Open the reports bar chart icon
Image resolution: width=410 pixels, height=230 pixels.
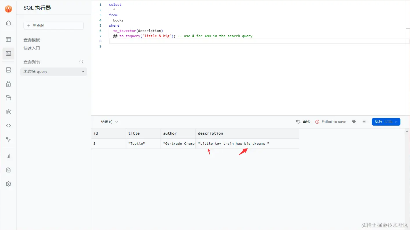8,156
